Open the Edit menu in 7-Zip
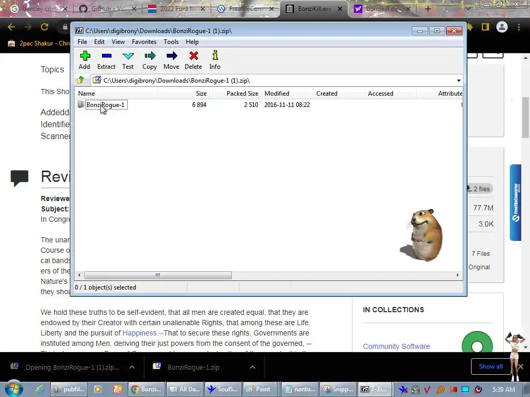Viewport: 530px width, 397px height. tap(99, 41)
